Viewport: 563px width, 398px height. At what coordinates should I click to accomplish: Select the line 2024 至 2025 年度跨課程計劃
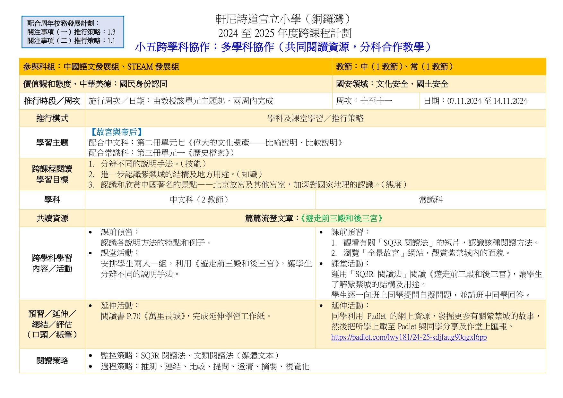pos(284,33)
